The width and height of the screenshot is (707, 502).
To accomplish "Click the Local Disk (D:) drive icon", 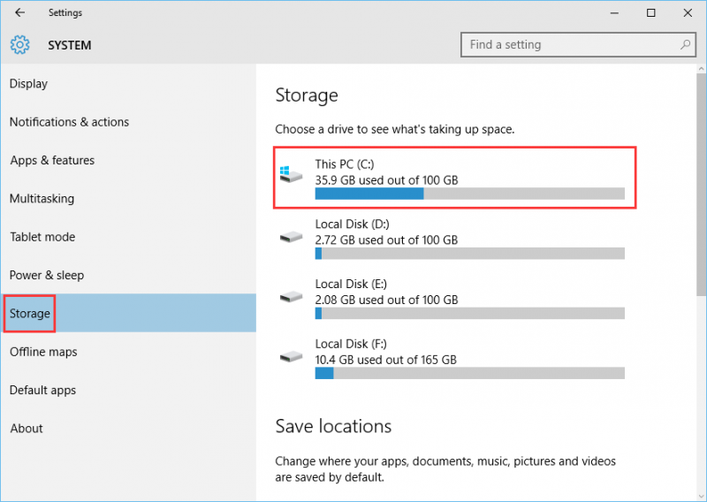I will 291,237.
